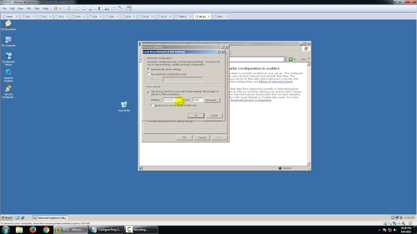Viewport: 417px width, 234px height.
Task: Enter full screen mode icon
Action: 113,8
